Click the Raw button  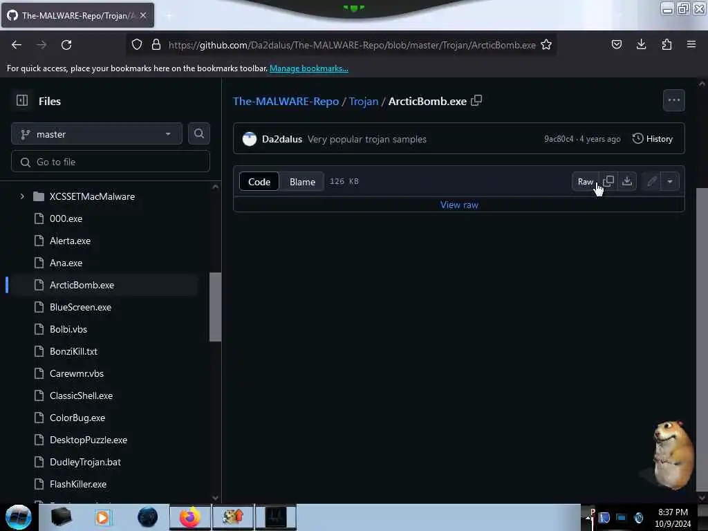click(x=585, y=182)
